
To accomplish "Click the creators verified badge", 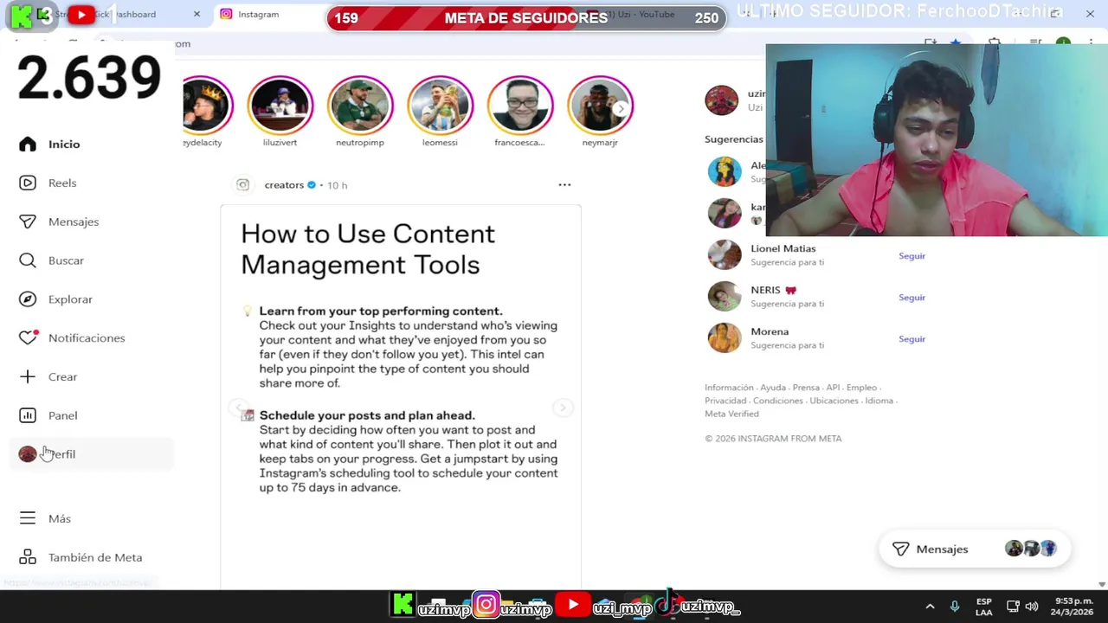I will click(312, 185).
